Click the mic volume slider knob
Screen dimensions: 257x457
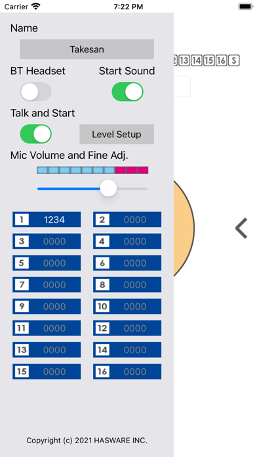pyautogui.click(x=109, y=188)
